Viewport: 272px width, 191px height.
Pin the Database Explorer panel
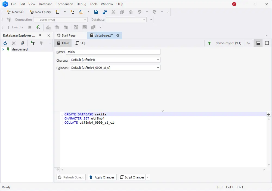coord(40,35)
